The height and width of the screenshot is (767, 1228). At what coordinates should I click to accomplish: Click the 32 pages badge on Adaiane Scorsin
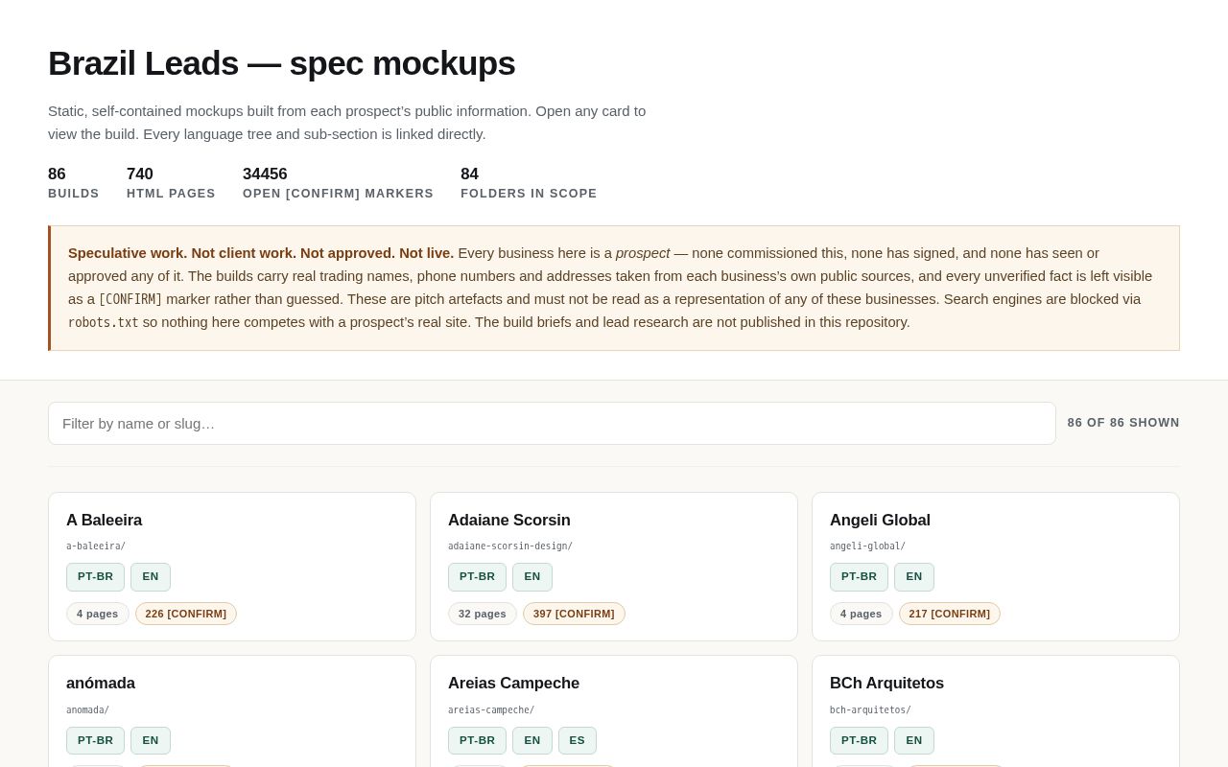point(483,614)
